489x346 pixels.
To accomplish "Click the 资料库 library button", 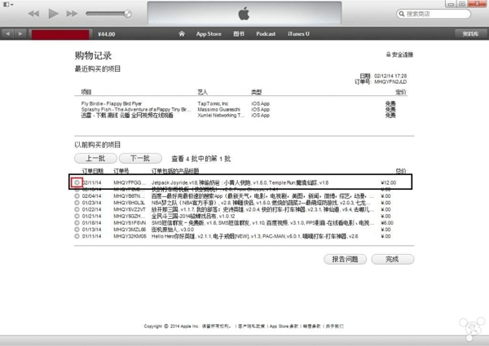I will click(x=470, y=33).
